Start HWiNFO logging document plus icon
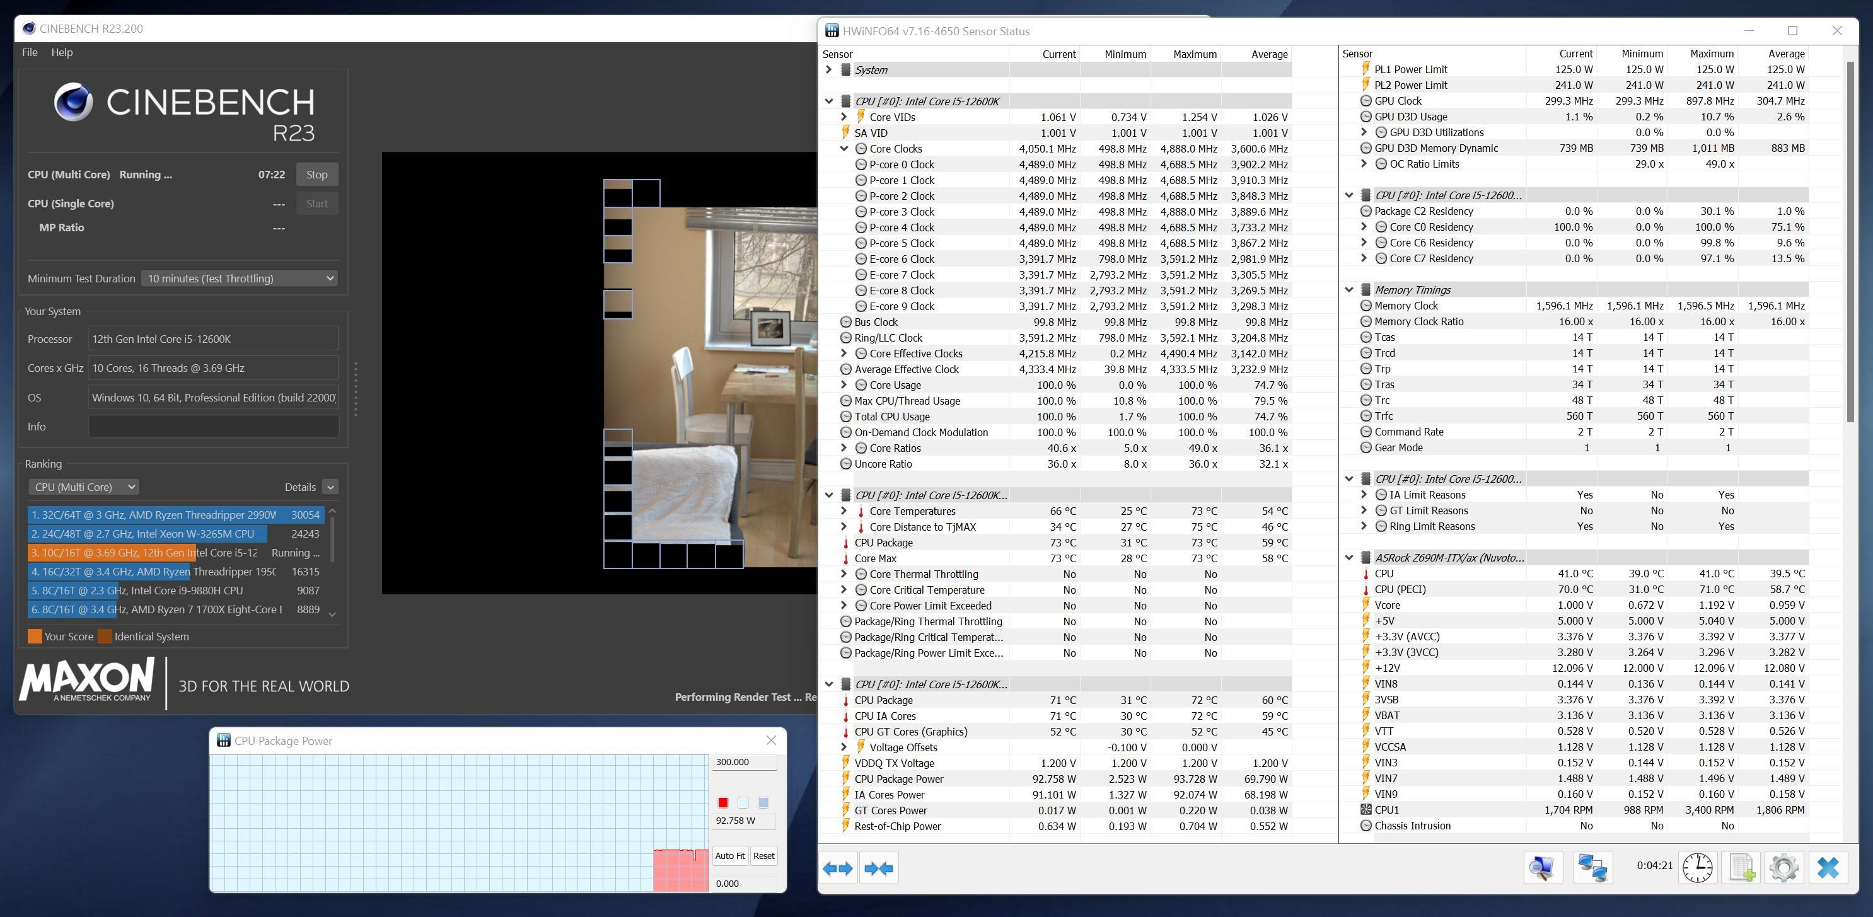The image size is (1873, 917). click(x=1741, y=867)
